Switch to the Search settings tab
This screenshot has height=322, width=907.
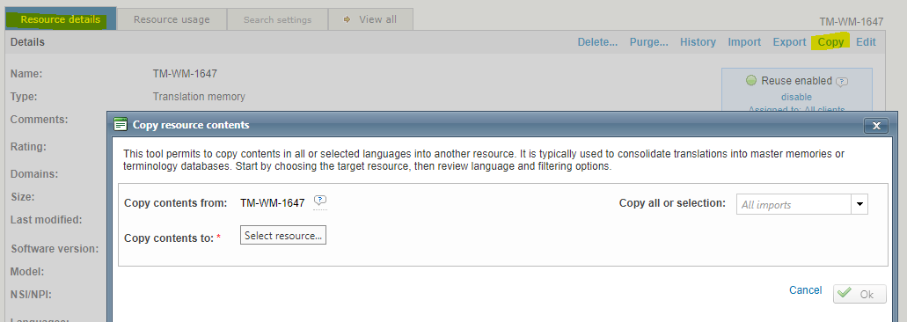coord(277,19)
